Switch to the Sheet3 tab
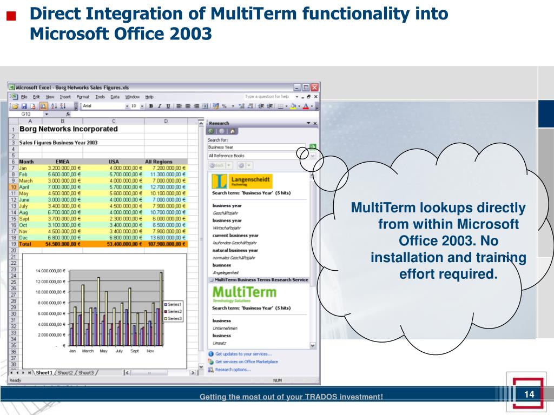The image size is (554, 415). pyautogui.click(x=86, y=373)
